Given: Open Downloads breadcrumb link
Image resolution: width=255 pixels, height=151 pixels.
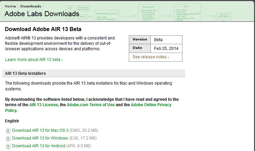Looking at the screenshot, I should click(x=31, y=6).
